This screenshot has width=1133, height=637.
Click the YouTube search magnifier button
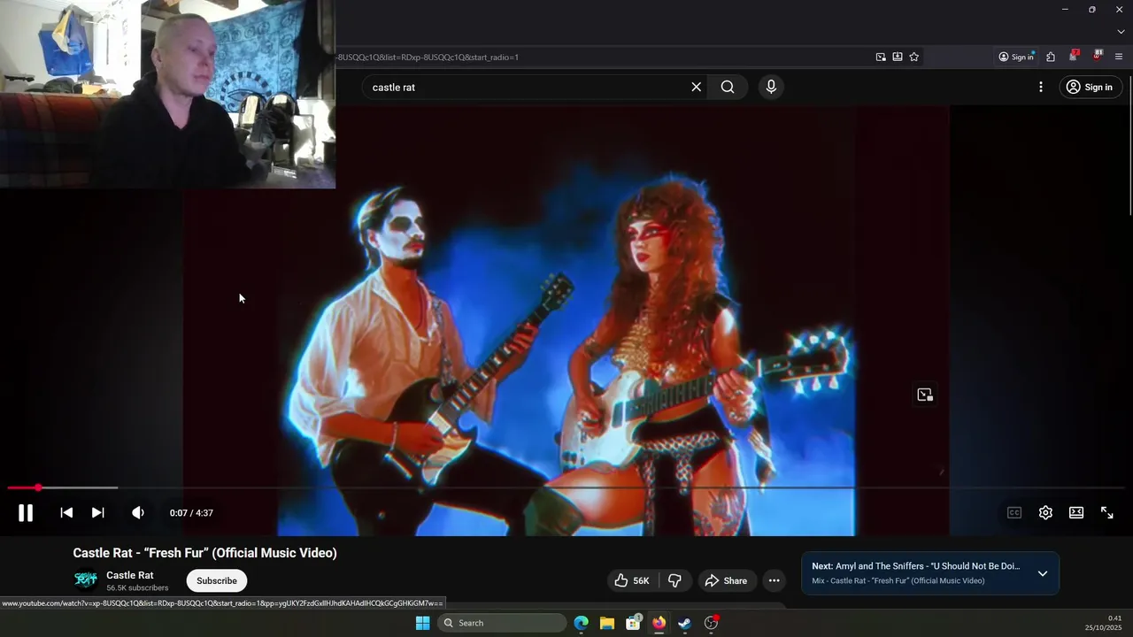(728, 87)
